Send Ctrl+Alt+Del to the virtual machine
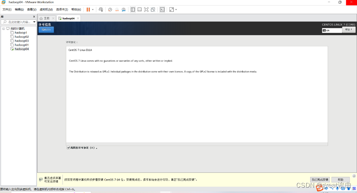This screenshot has width=357, height=193. pos(101,9)
